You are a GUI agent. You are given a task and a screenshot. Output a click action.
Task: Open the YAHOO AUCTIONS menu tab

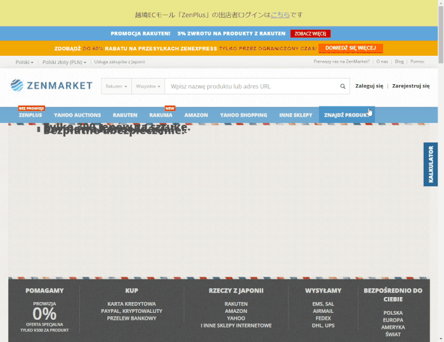(x=77, y=115)
